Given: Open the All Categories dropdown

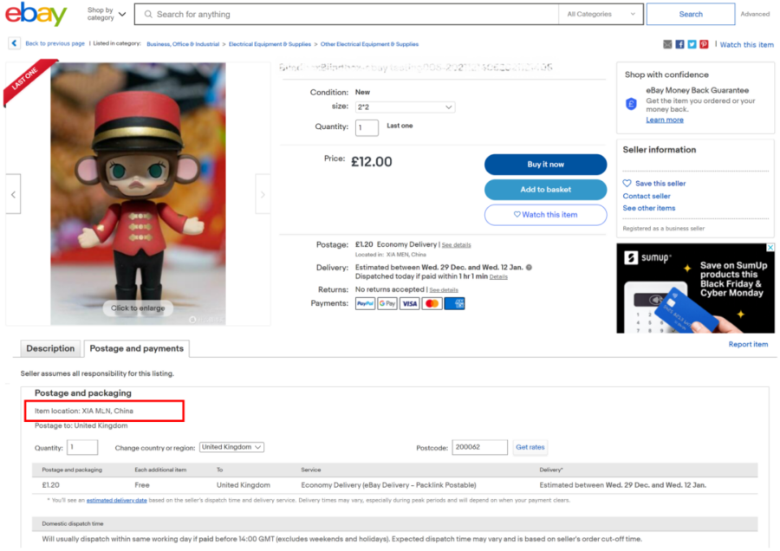Looking at the screenshot, I should [x=601, y=14].
